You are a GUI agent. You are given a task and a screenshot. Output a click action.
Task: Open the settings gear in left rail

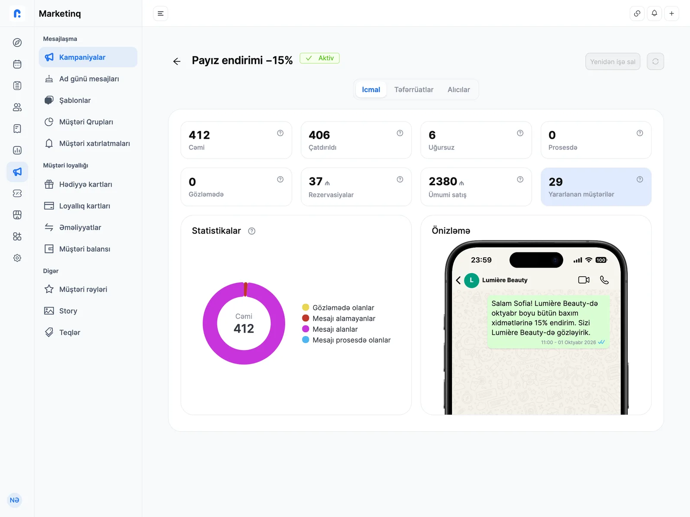tap(17, 258)
